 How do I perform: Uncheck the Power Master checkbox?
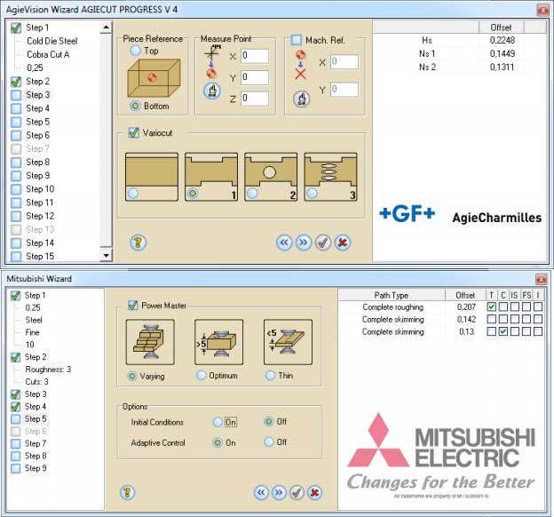pyautogui.click(x=133, y=306)
